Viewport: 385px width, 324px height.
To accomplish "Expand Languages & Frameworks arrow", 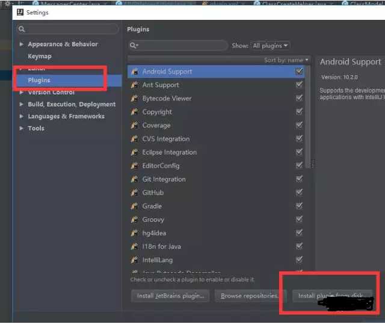I will pos(22,116).
